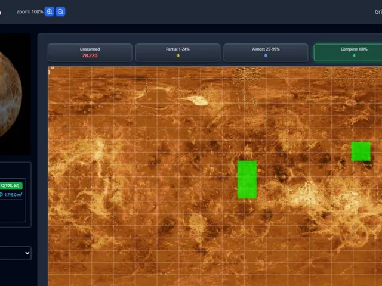Screen dimensions: 382x286
Task: Select the Unscanned filter card
Action: 90,52
